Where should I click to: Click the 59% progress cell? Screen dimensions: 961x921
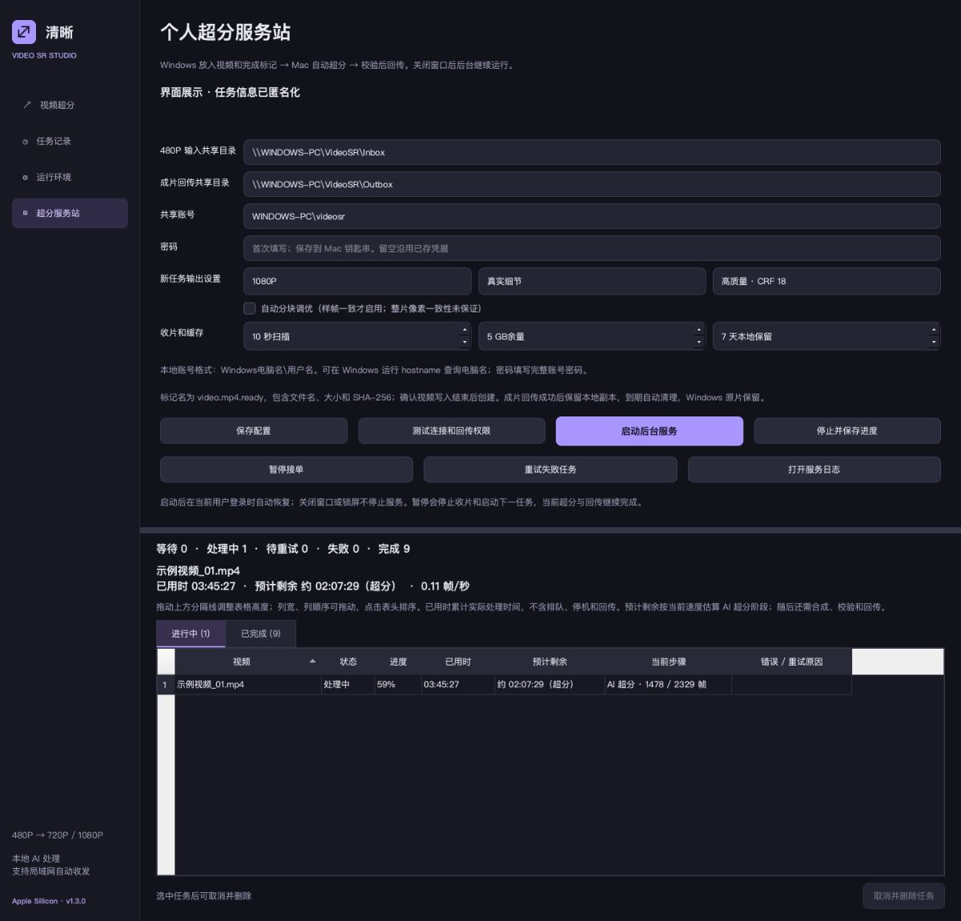point(398,685)
